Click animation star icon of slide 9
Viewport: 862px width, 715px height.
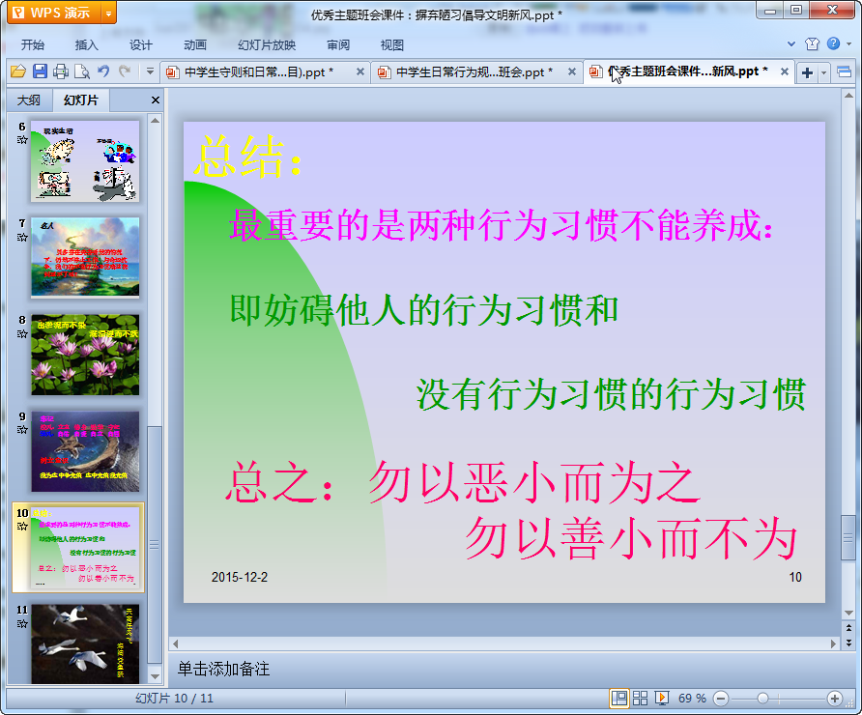click(x=22, y=430)
